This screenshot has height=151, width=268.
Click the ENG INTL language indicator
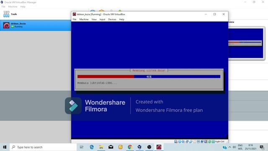[240, 147]
